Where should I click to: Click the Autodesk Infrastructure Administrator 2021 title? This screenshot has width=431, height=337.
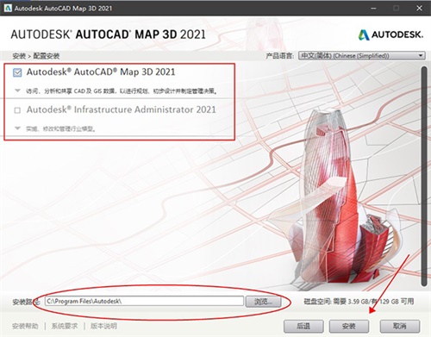pyautogui.click(x=122, y=109)
